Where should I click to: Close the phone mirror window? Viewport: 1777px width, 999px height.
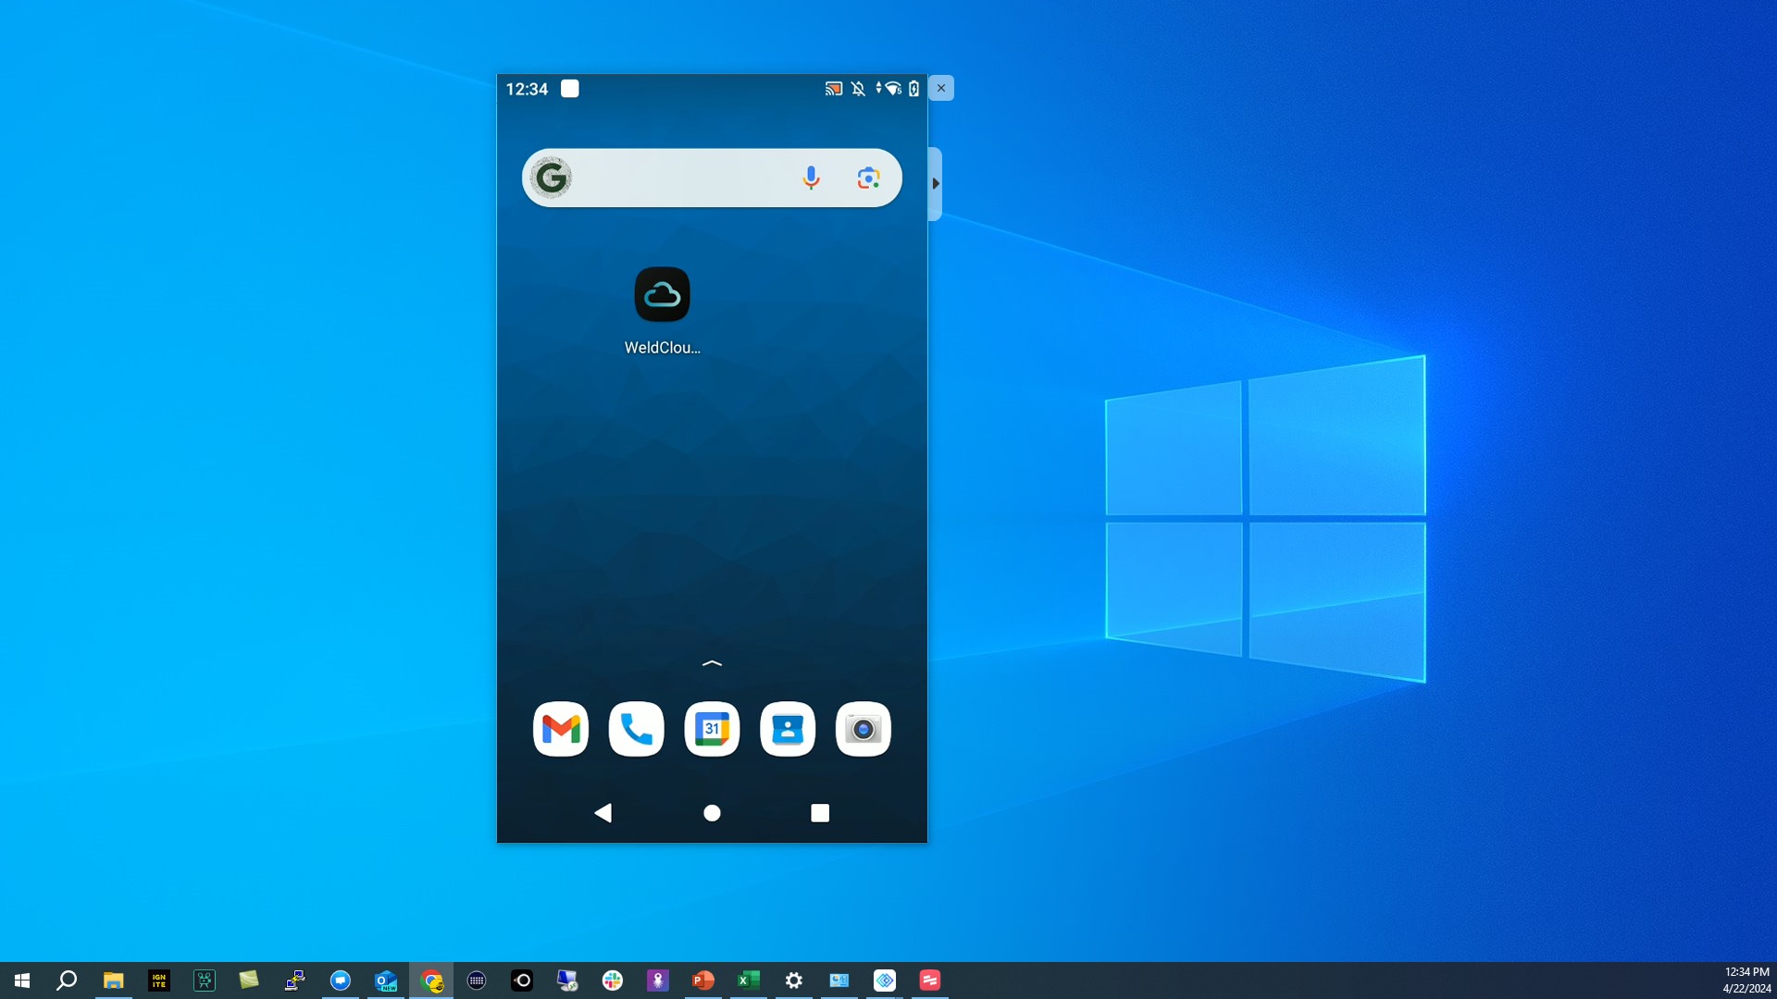point(941,88)
